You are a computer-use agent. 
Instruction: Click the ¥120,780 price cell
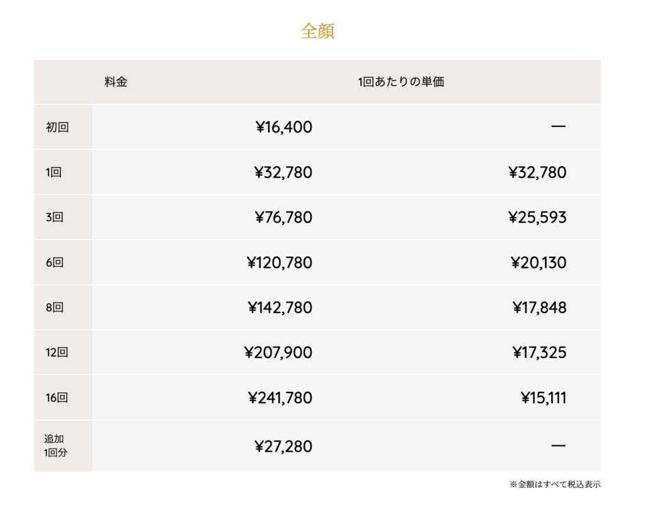[280, 262]
